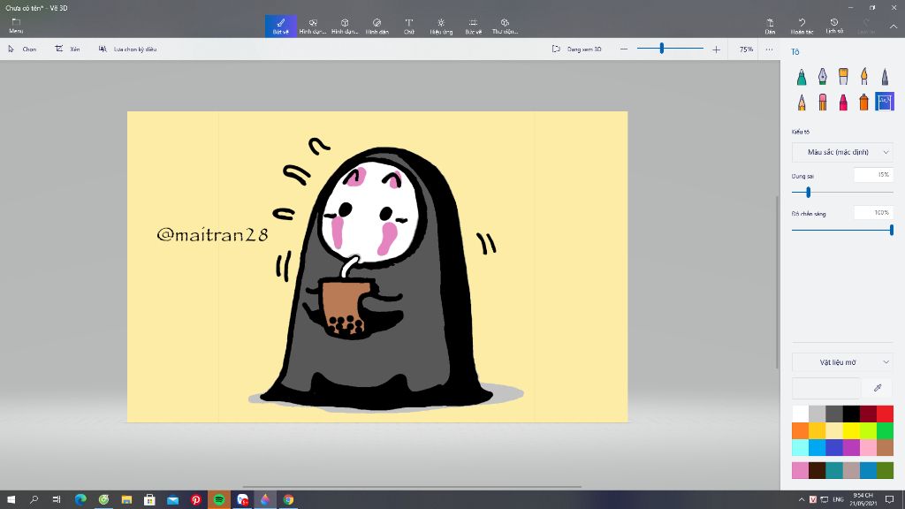Open Spotify from the taskbar

point(219,500)
